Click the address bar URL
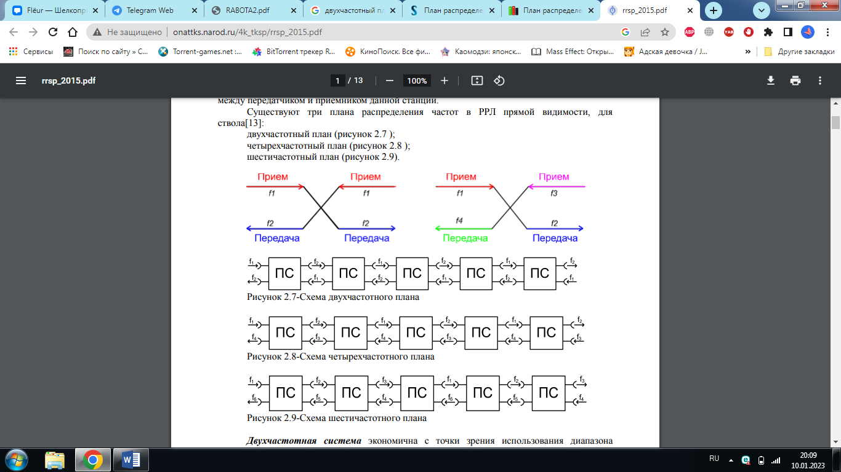The image size is (841, 472). (x=247, y=33)
